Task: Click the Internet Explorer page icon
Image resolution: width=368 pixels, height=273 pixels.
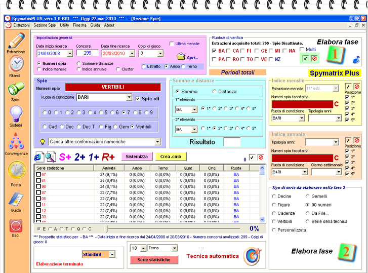Action: point(39,157)
